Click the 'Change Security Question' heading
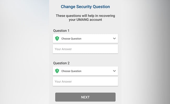Viewport: 170px width, 104px height. (85, 7)
